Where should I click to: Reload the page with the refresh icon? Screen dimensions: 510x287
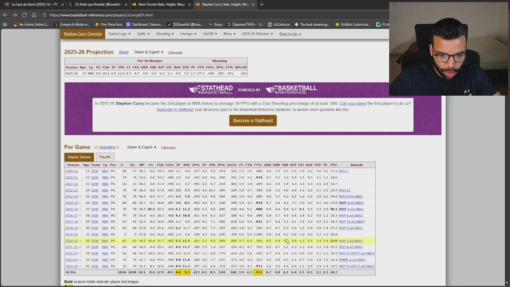pyautogui.click(x=24, y=15)
